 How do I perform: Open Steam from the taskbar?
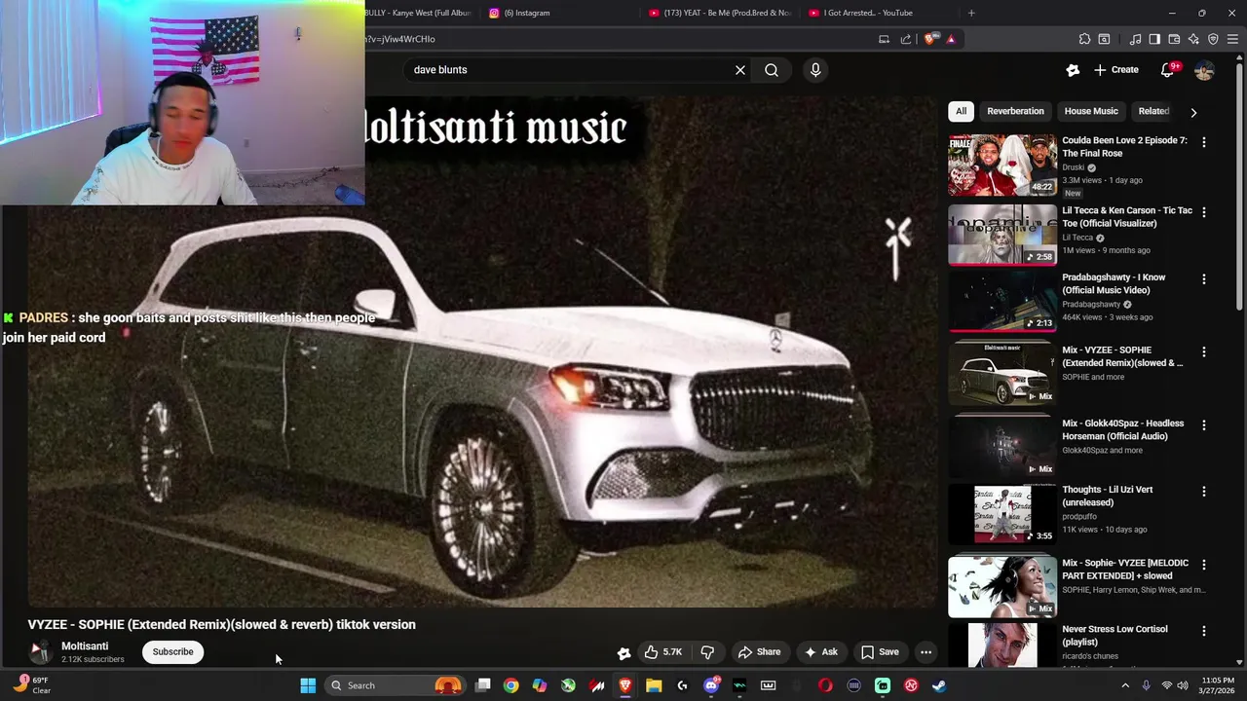[939, 685]
